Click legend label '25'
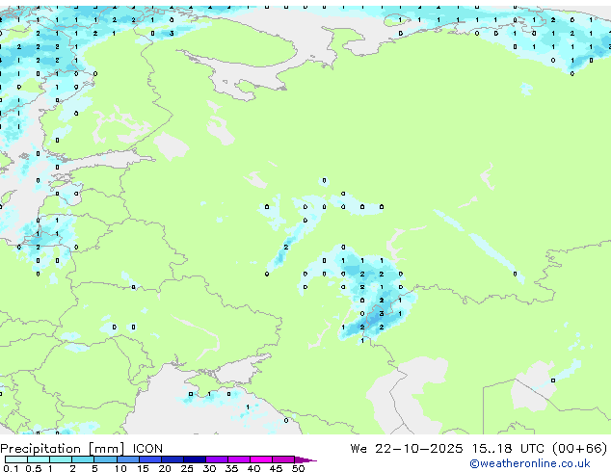This screenshot has height=472, width=611. point(187,468)
